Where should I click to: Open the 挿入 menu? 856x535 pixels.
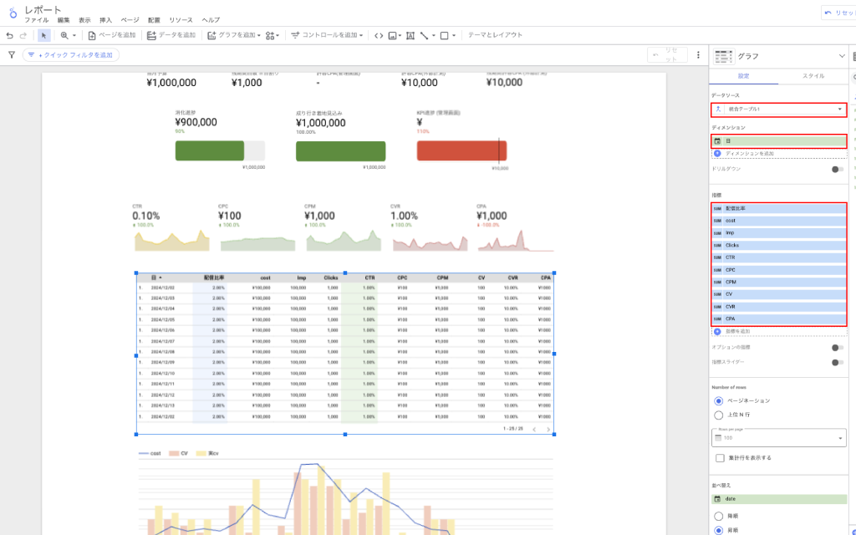pyautogui.click(x=105, y=20)
